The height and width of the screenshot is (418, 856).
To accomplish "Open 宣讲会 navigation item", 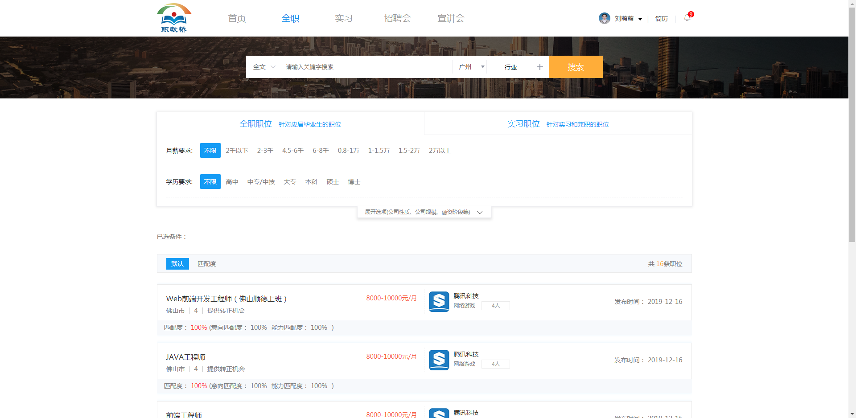I will pos(451,18).
